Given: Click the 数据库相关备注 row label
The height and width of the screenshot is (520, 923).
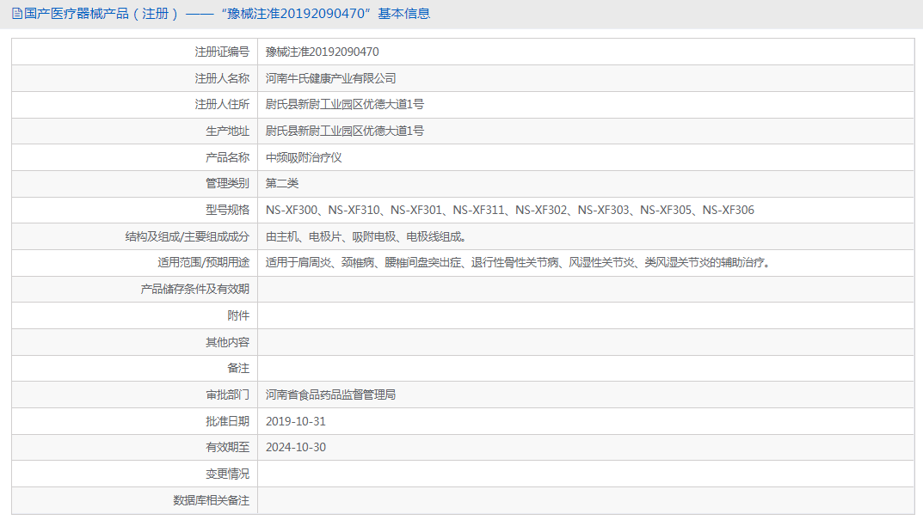Looking at the screenshot, I should [211, 500].
